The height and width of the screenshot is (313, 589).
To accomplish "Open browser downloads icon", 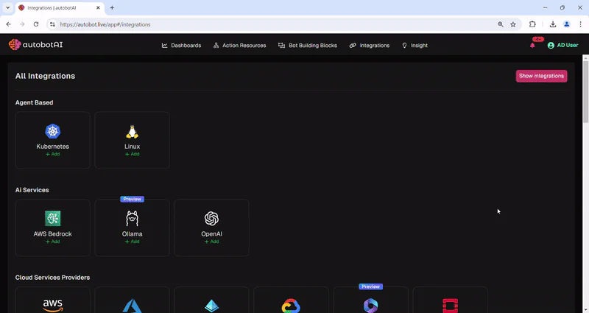I will 553,24.
